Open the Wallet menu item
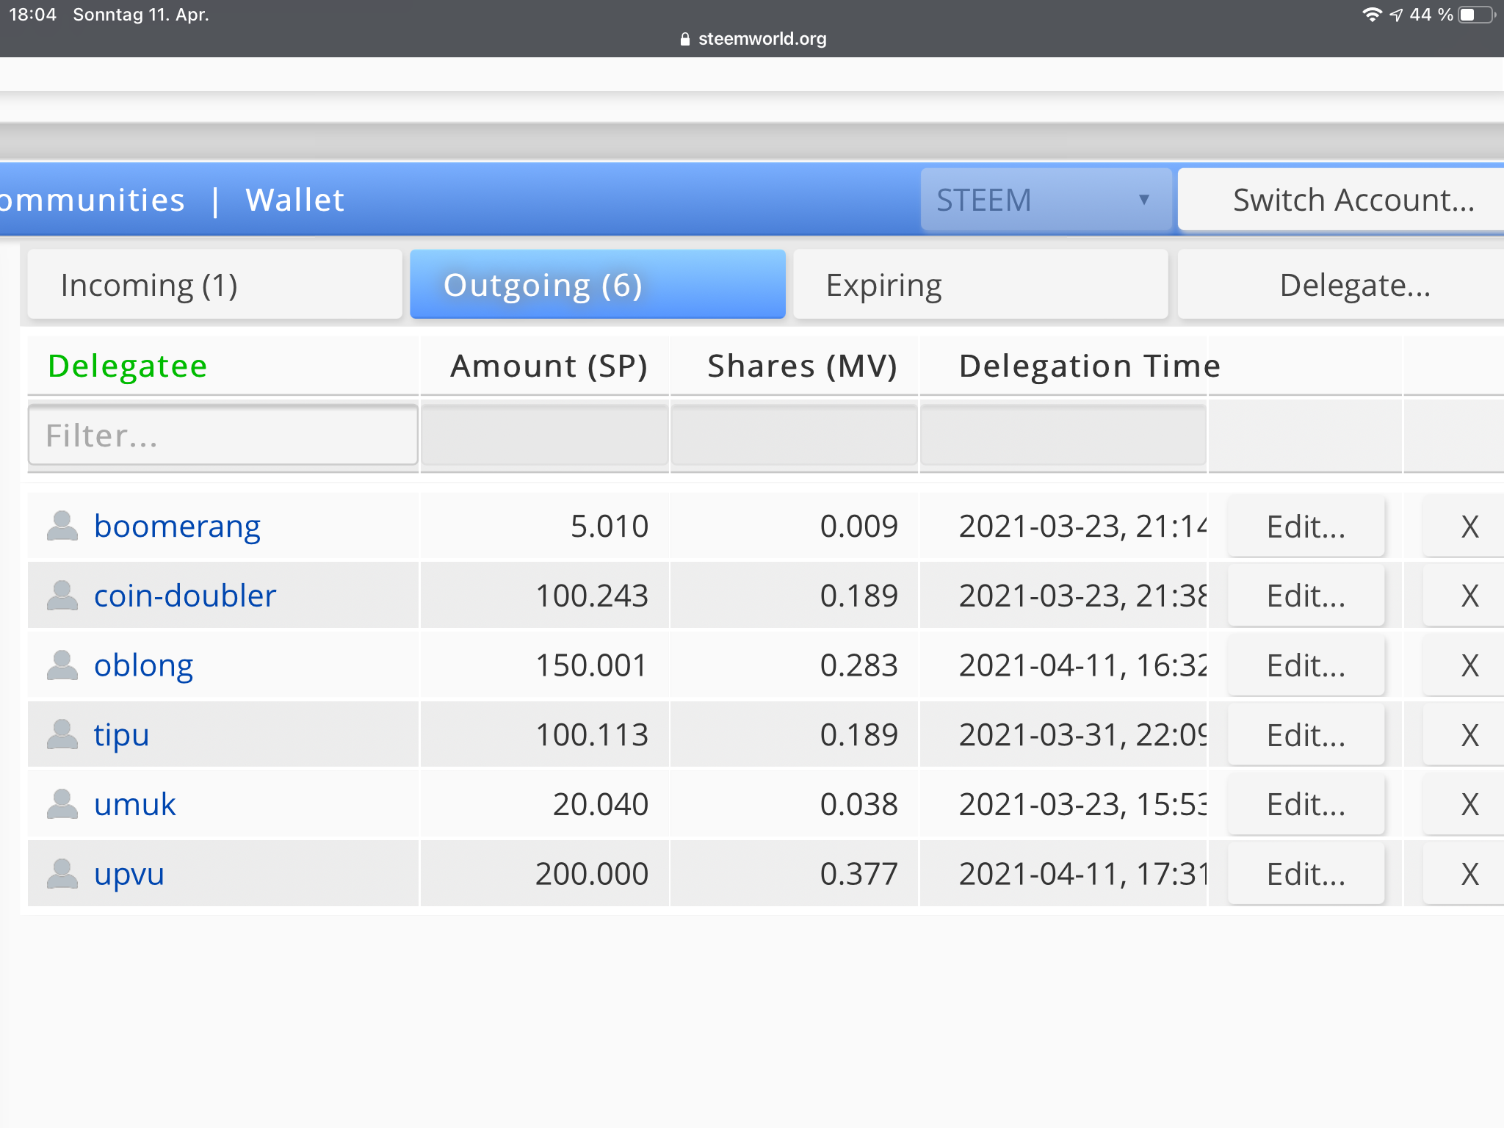 tap(294, 200)
